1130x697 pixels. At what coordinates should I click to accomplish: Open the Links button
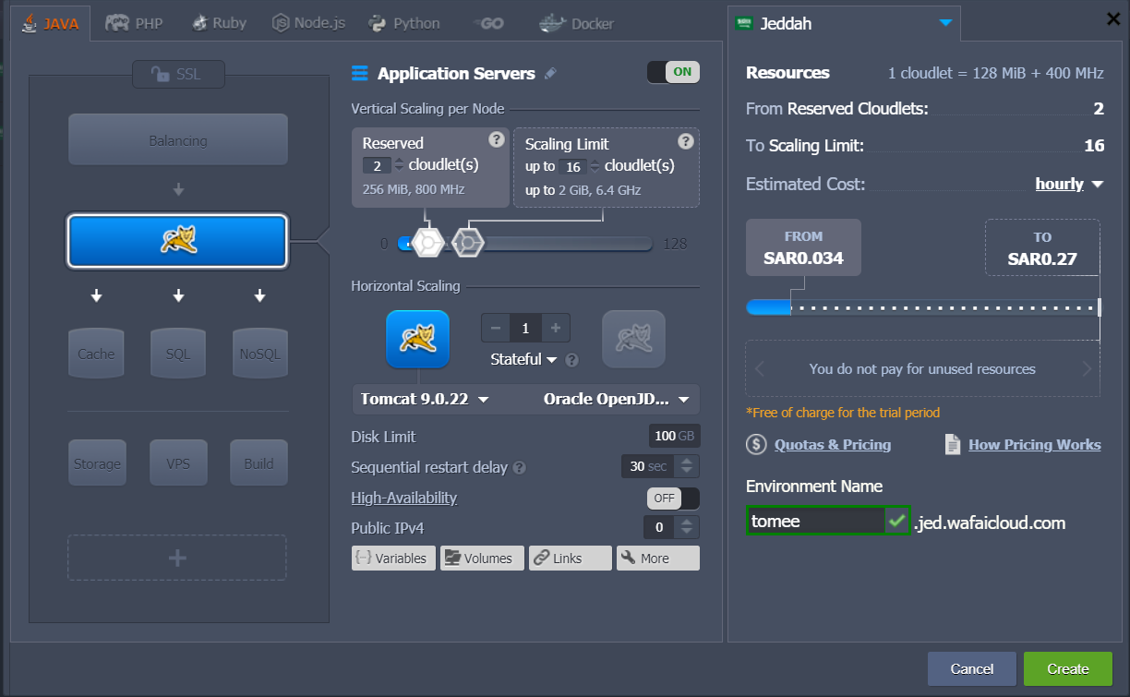point(570,558)
